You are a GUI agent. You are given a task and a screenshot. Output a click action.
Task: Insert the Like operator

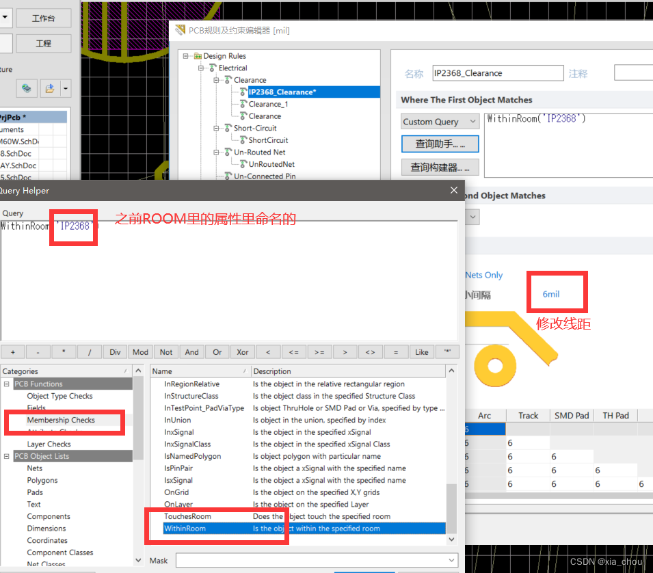coord(422,352)
